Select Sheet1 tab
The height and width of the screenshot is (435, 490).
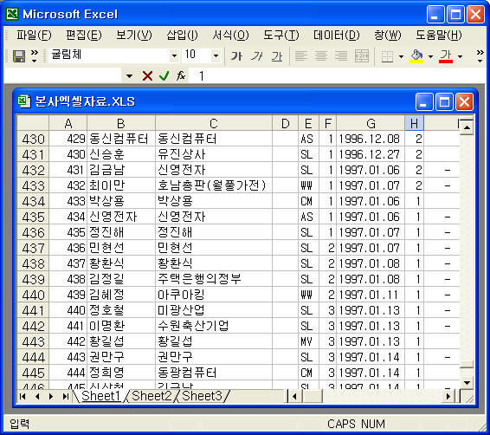[x=100, y=396]
